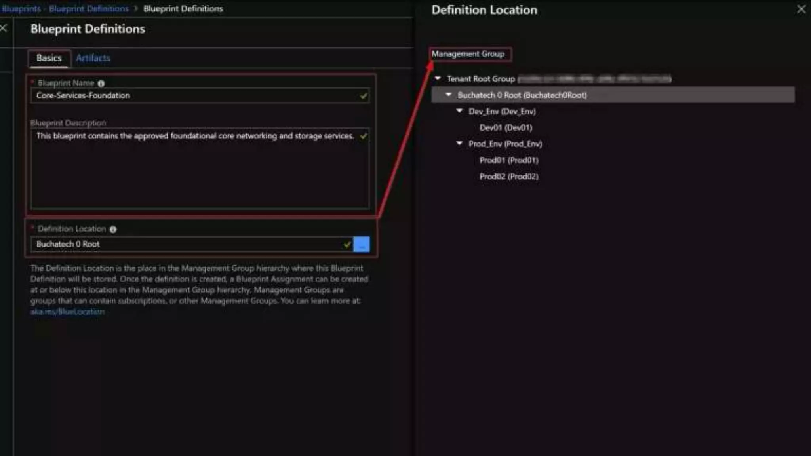Image resolution: width=811 pixels, height=456 pixels.
Task: Click the checkmark in Blueprint Description box
Action: pyautogui.click(x=363, y=136)
